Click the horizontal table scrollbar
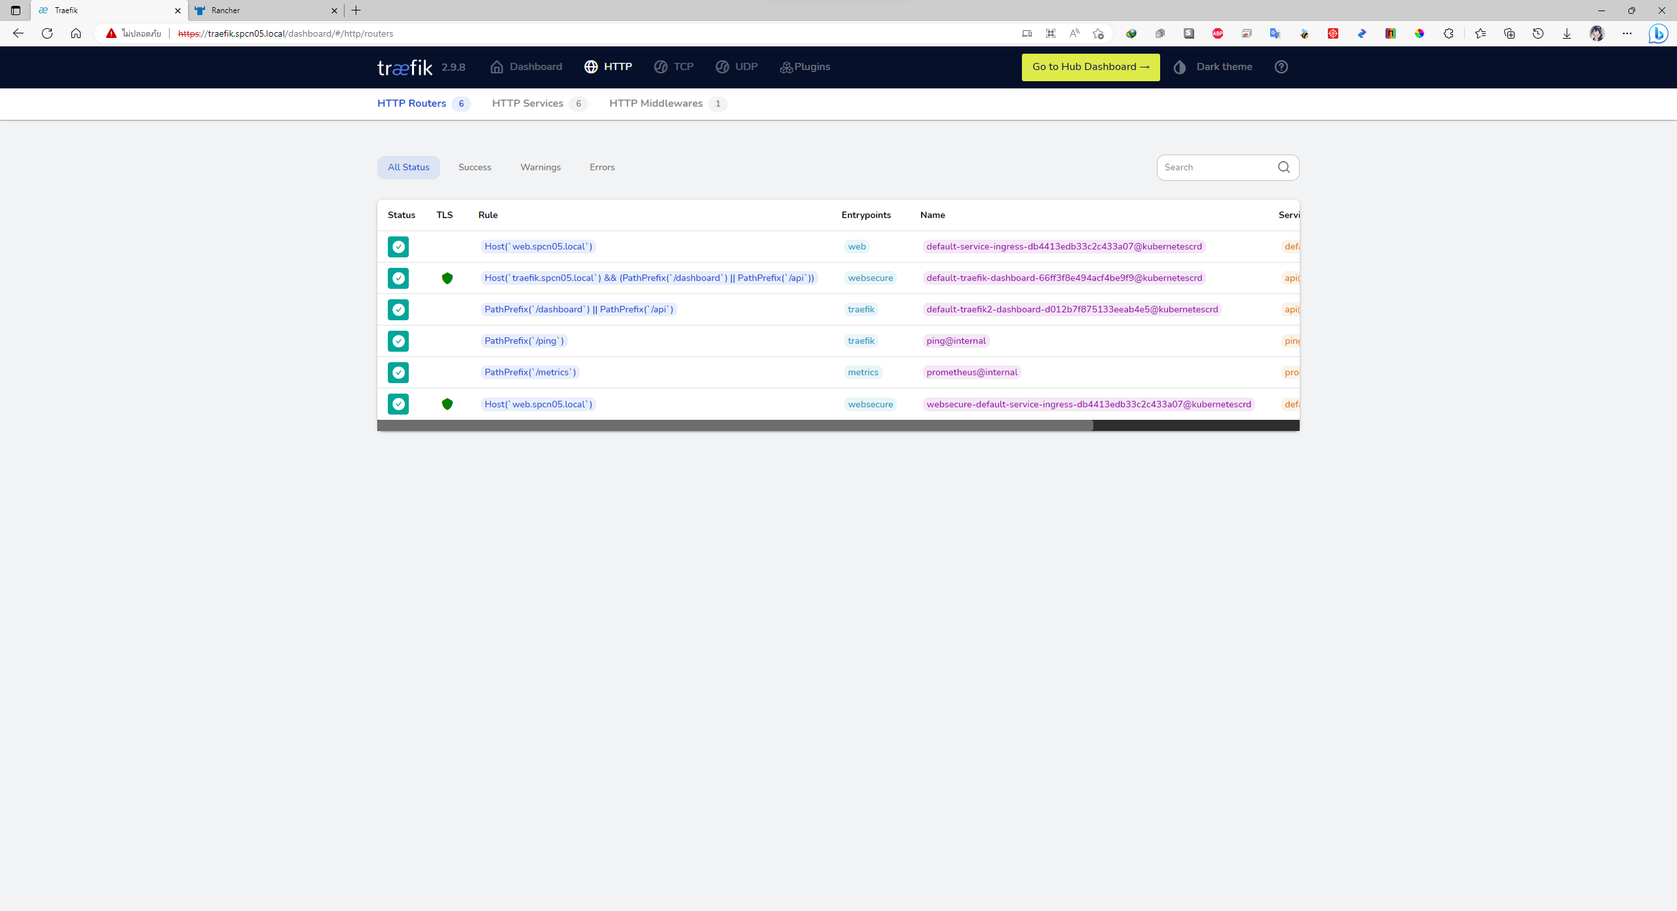 [x=734, y=426]
